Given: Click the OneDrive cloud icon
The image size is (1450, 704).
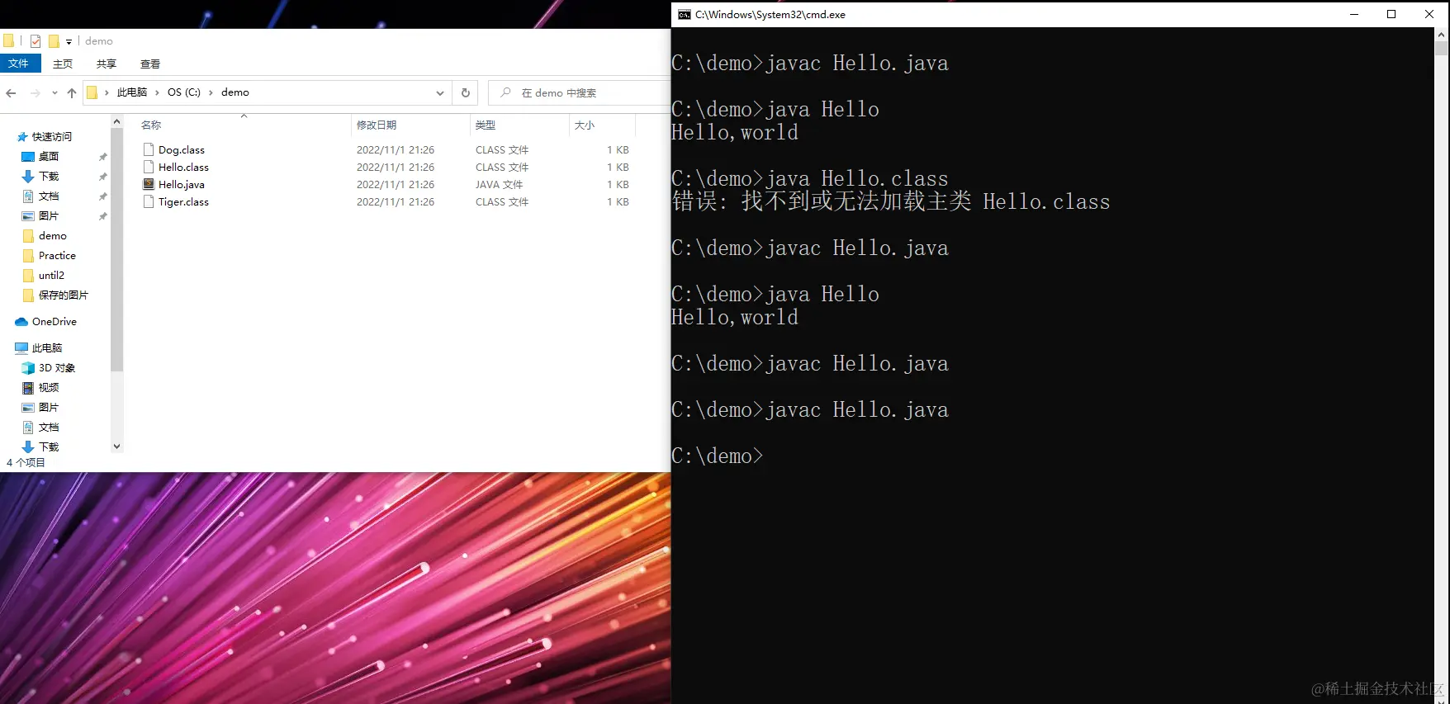Looking at the screenshot, I should pos(21,321).
